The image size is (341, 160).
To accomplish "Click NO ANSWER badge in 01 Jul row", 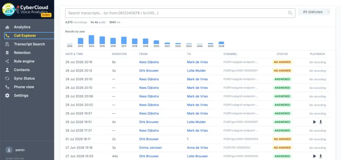I will (x=282, y=139).
